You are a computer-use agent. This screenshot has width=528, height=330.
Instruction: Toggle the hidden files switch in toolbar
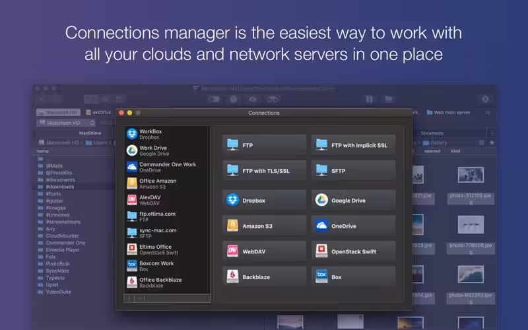pyautogui.click(x=214, y=100)
